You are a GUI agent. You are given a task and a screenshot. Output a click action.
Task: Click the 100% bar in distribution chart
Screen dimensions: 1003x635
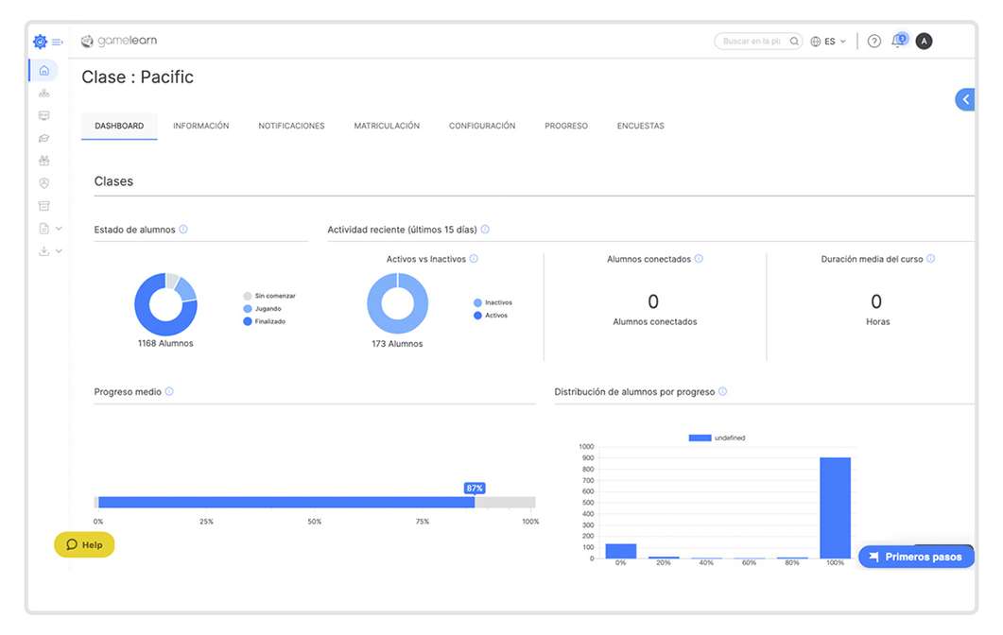pos(836,507)
